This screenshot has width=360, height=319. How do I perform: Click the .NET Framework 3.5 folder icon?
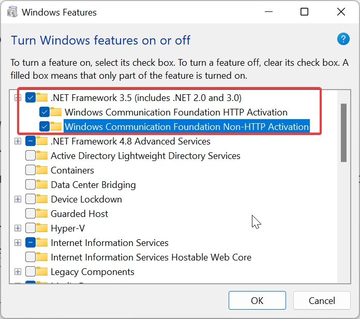pos(43,97)
